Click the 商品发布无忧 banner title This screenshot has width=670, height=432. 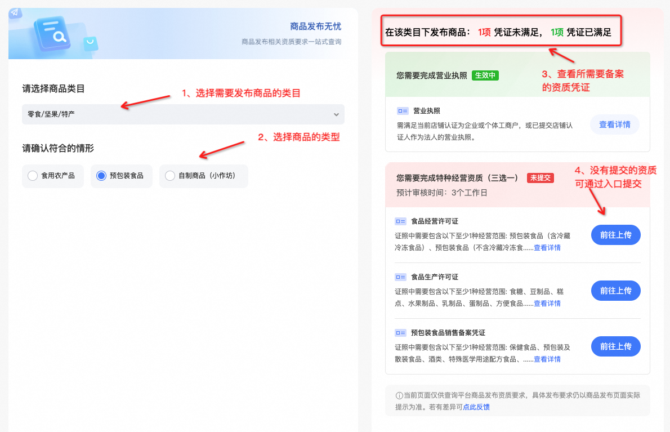click(x=315, y=26)
